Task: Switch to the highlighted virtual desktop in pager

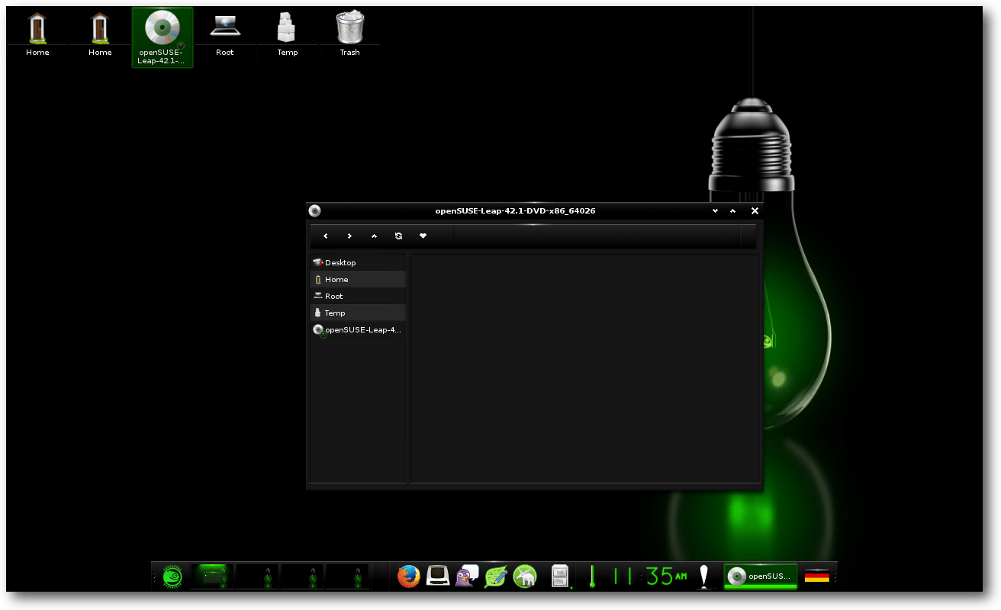Action: click(x=211, y=576)
